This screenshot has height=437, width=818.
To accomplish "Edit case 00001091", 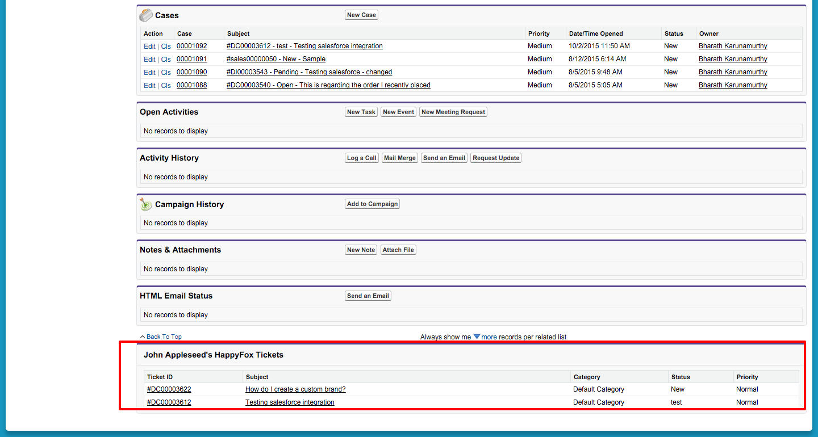I will [149, 60].
